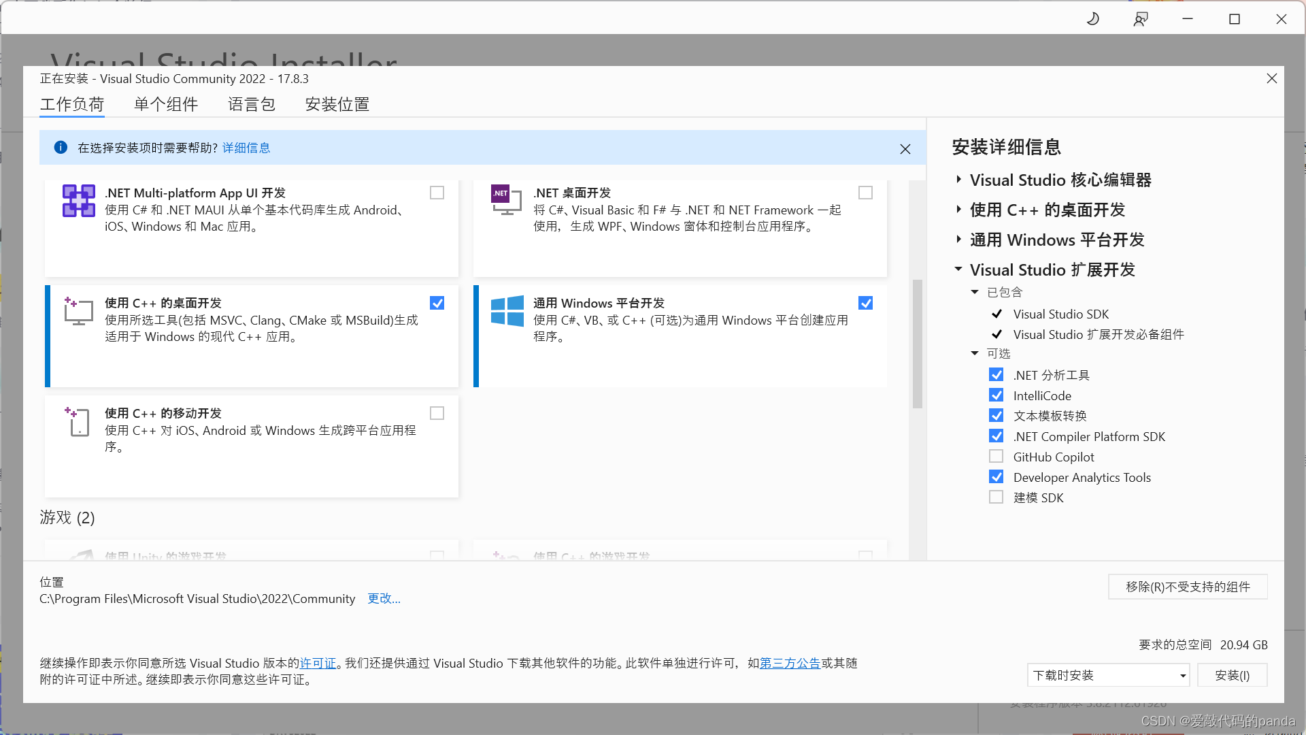This screenshot has width=1306, height=735.
Task: Click the 安装(I) button
Action: [x=1232, y=674]
